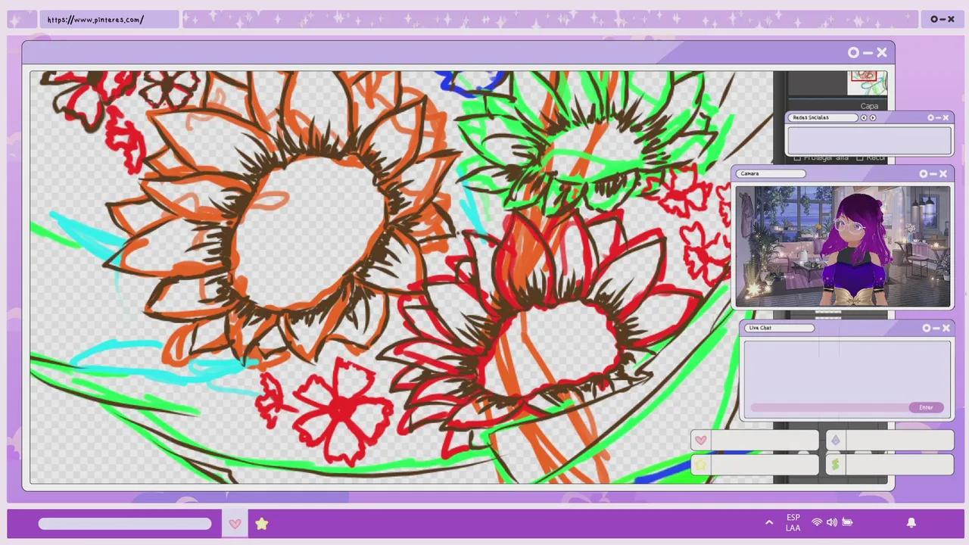Click the pin icon on the Redes Sociales panel

pos(930,117)
